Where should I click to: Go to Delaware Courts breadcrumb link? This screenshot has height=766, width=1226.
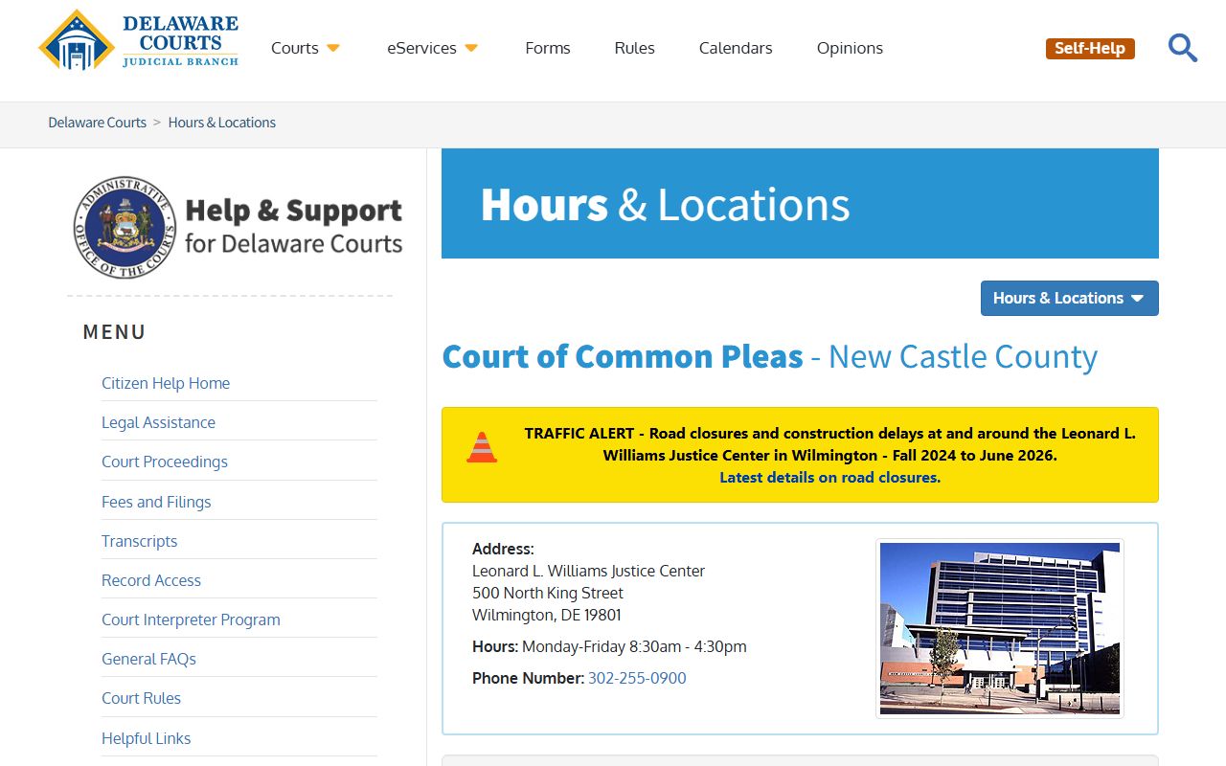point(98,123)
